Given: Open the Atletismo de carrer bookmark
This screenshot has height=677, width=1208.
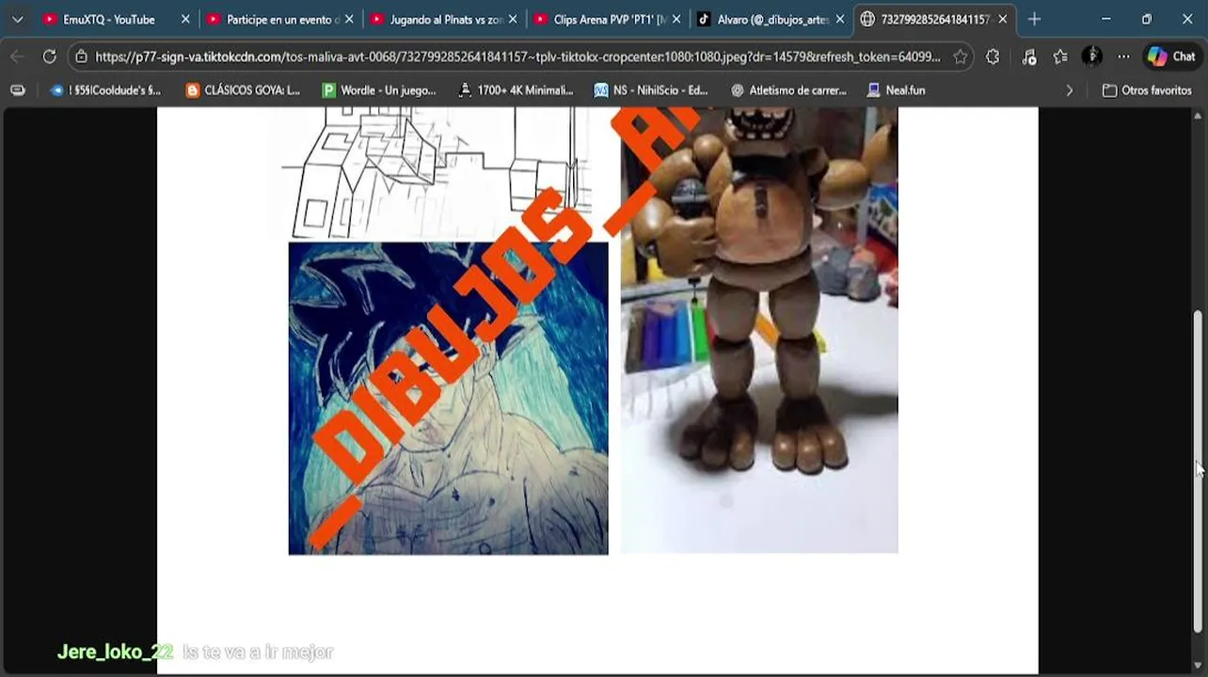Looking at the screenshot, I should pyautogui.click(x=788, y=90).
